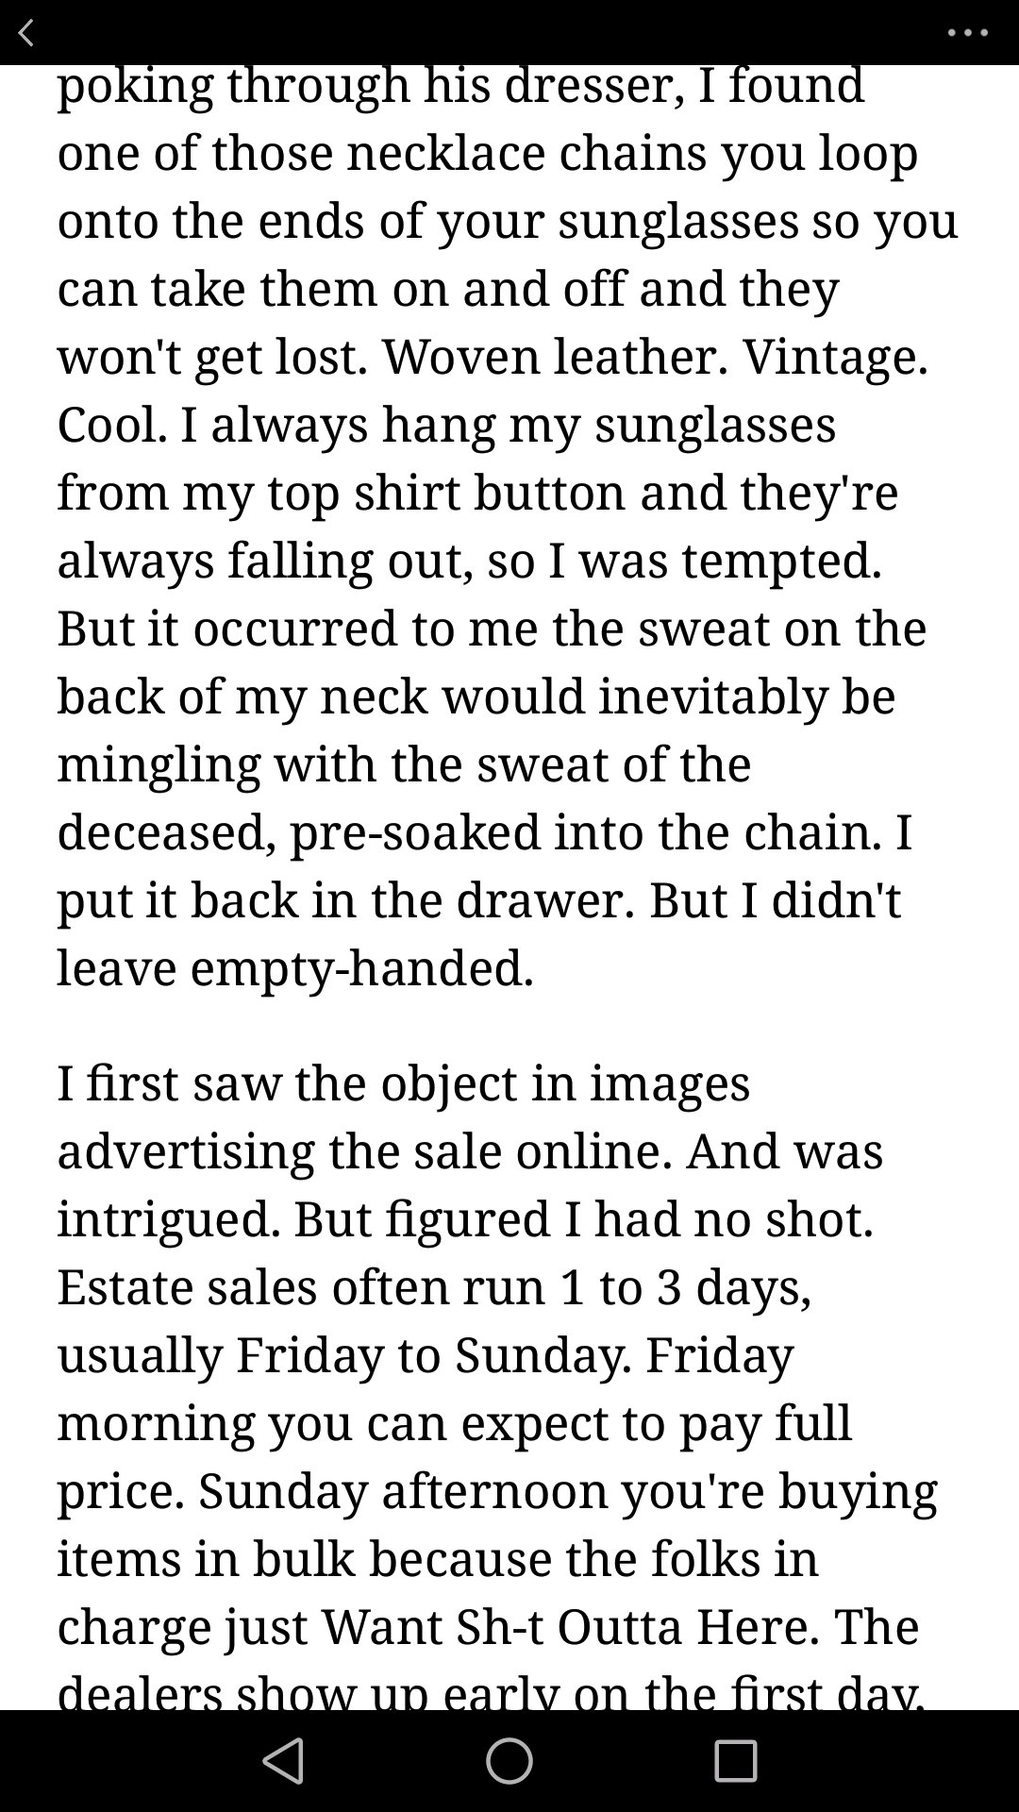Open the three-dot overflow menu

click(967, 33)
